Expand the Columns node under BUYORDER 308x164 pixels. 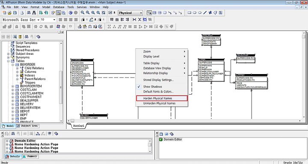coord(17,72)
